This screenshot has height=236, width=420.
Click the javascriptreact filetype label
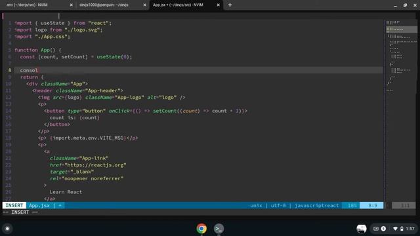316,205
